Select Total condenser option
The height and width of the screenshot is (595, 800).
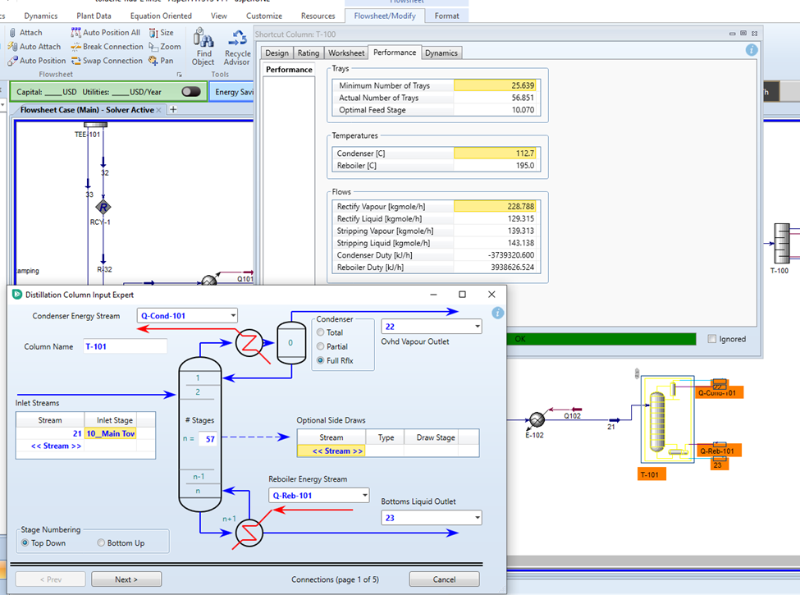(x=320, y=332)
